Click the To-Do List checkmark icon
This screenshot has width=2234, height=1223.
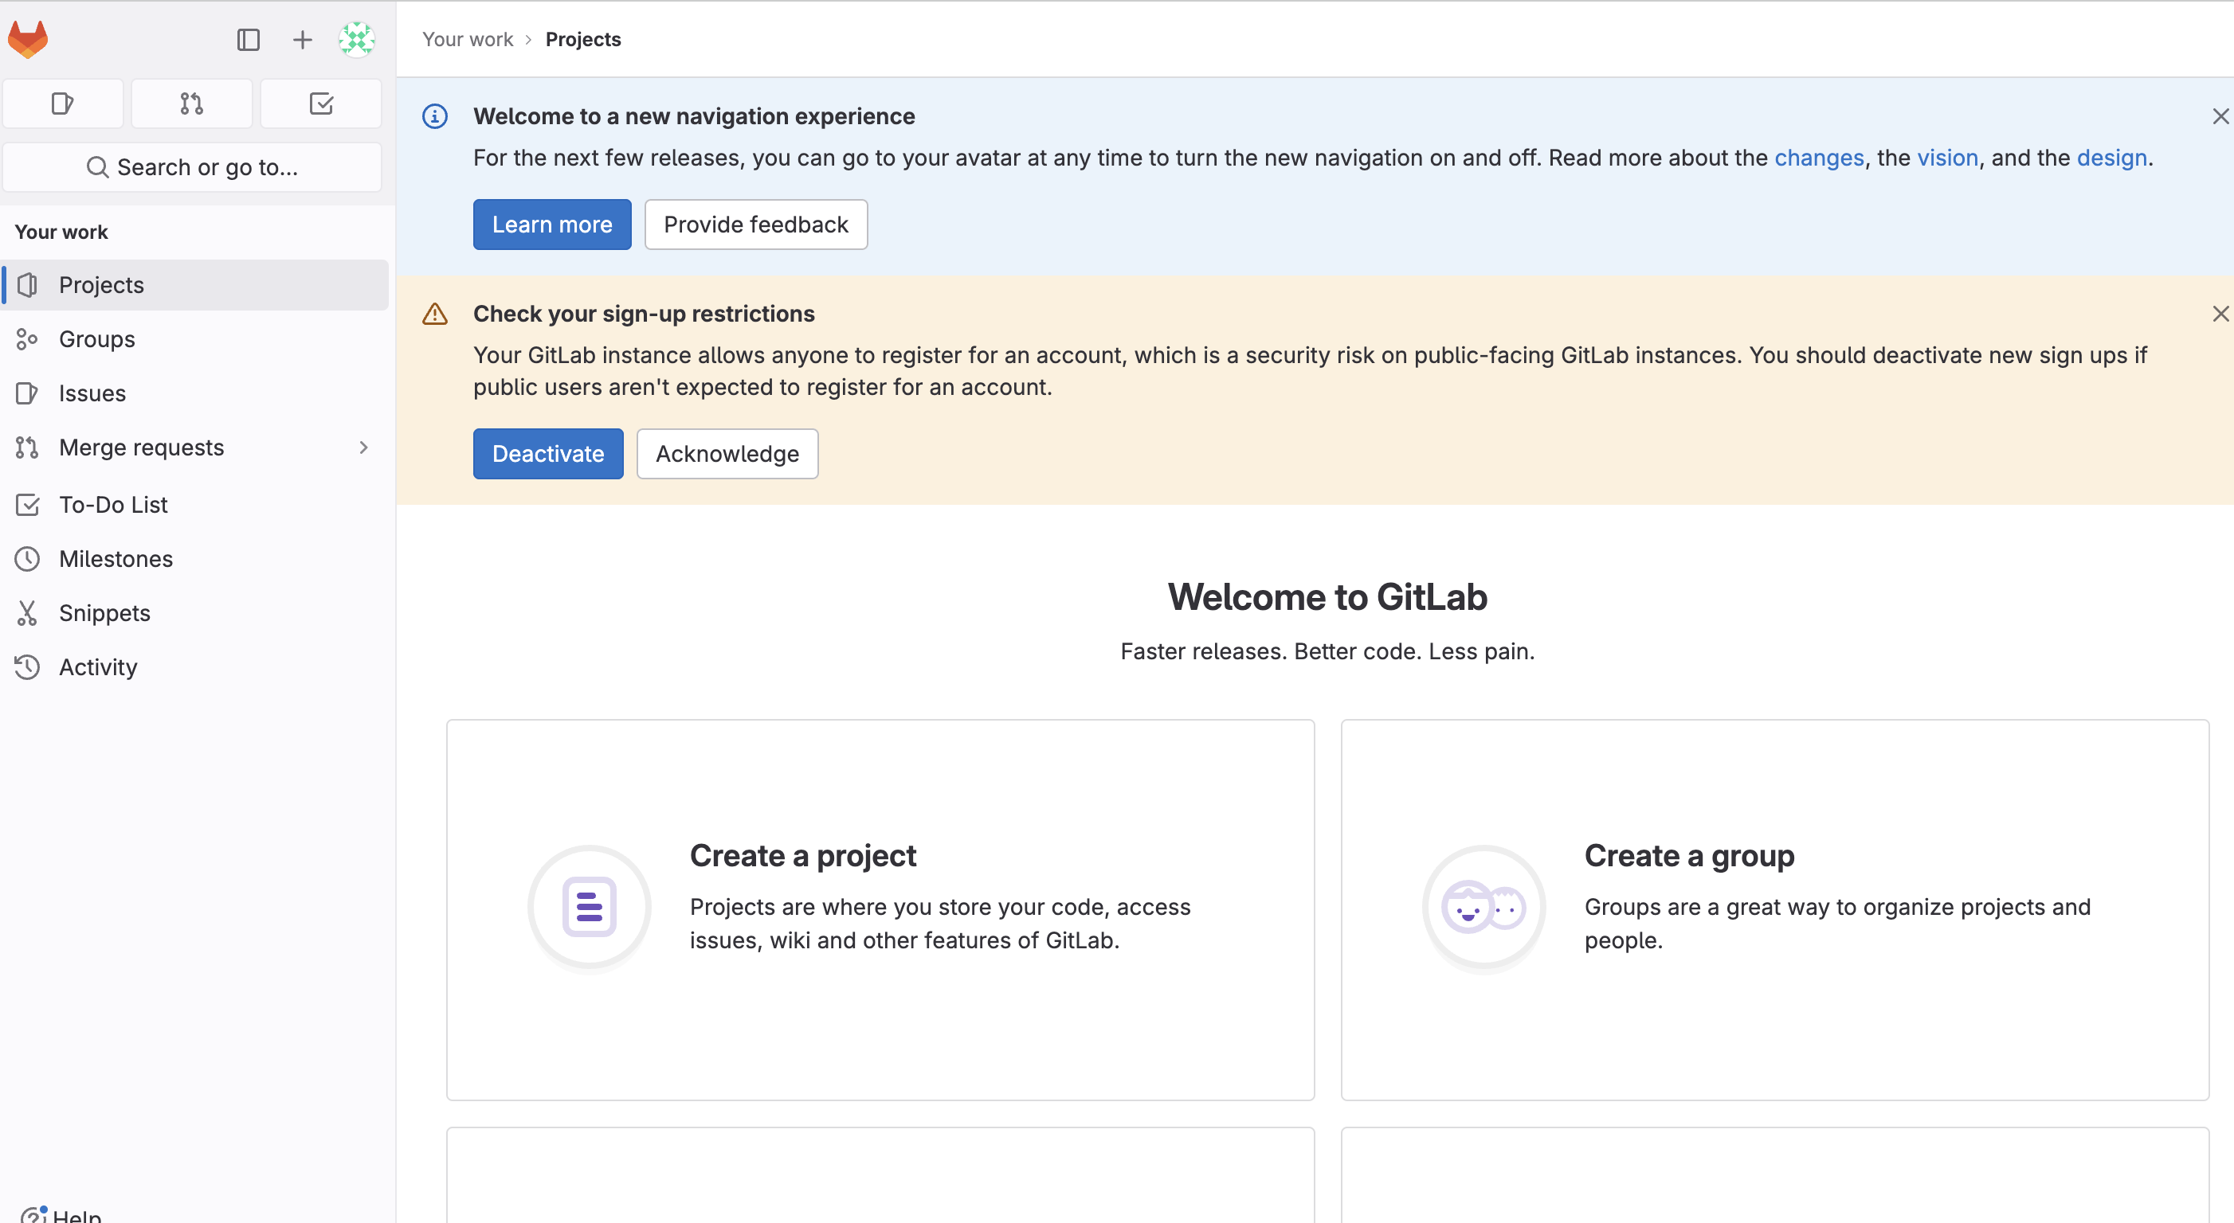[x=27, y=503]
